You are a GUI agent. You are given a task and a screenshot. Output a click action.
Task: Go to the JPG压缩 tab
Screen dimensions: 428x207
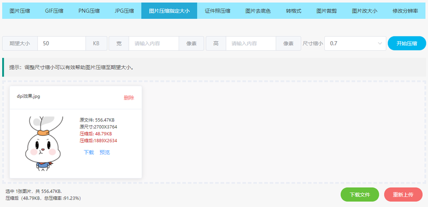(x=124, y=11)
